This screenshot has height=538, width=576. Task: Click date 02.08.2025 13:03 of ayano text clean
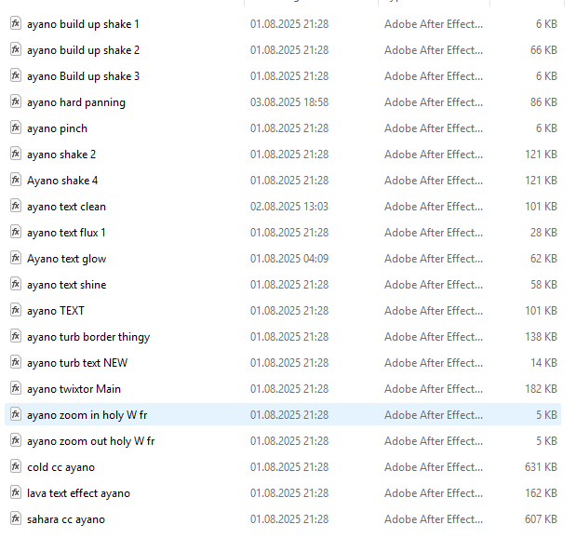289,207
